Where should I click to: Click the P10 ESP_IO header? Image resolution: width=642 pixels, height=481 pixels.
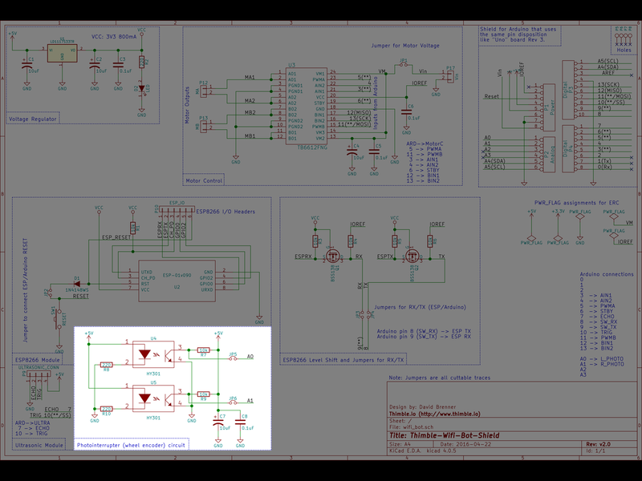point(177,211)
